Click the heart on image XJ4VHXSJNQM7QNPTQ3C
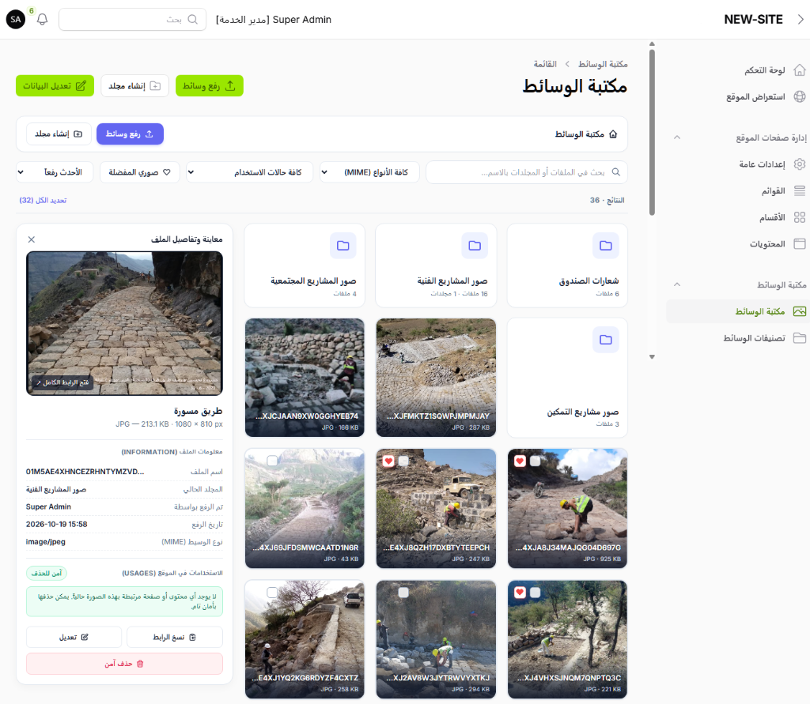This screenshot has width=810, height=704. pyautogui.click(x=520, y=593)
